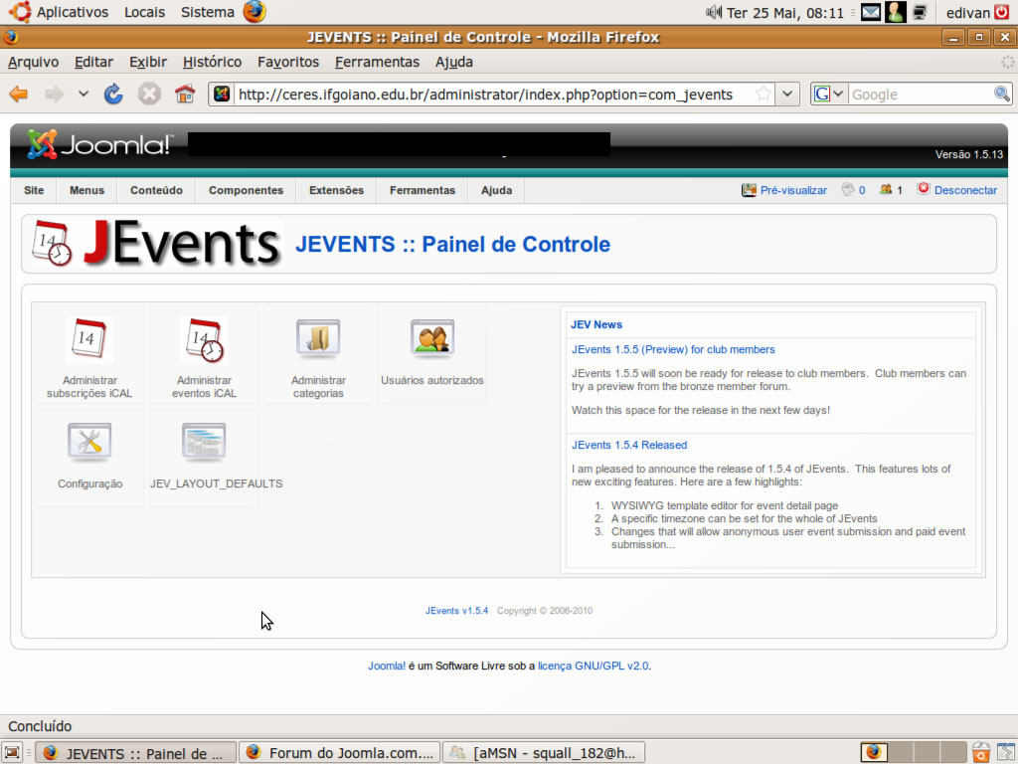The image size is (1018, 764).
Task: Open the volume control in system tray
Action: pos(714,12)
